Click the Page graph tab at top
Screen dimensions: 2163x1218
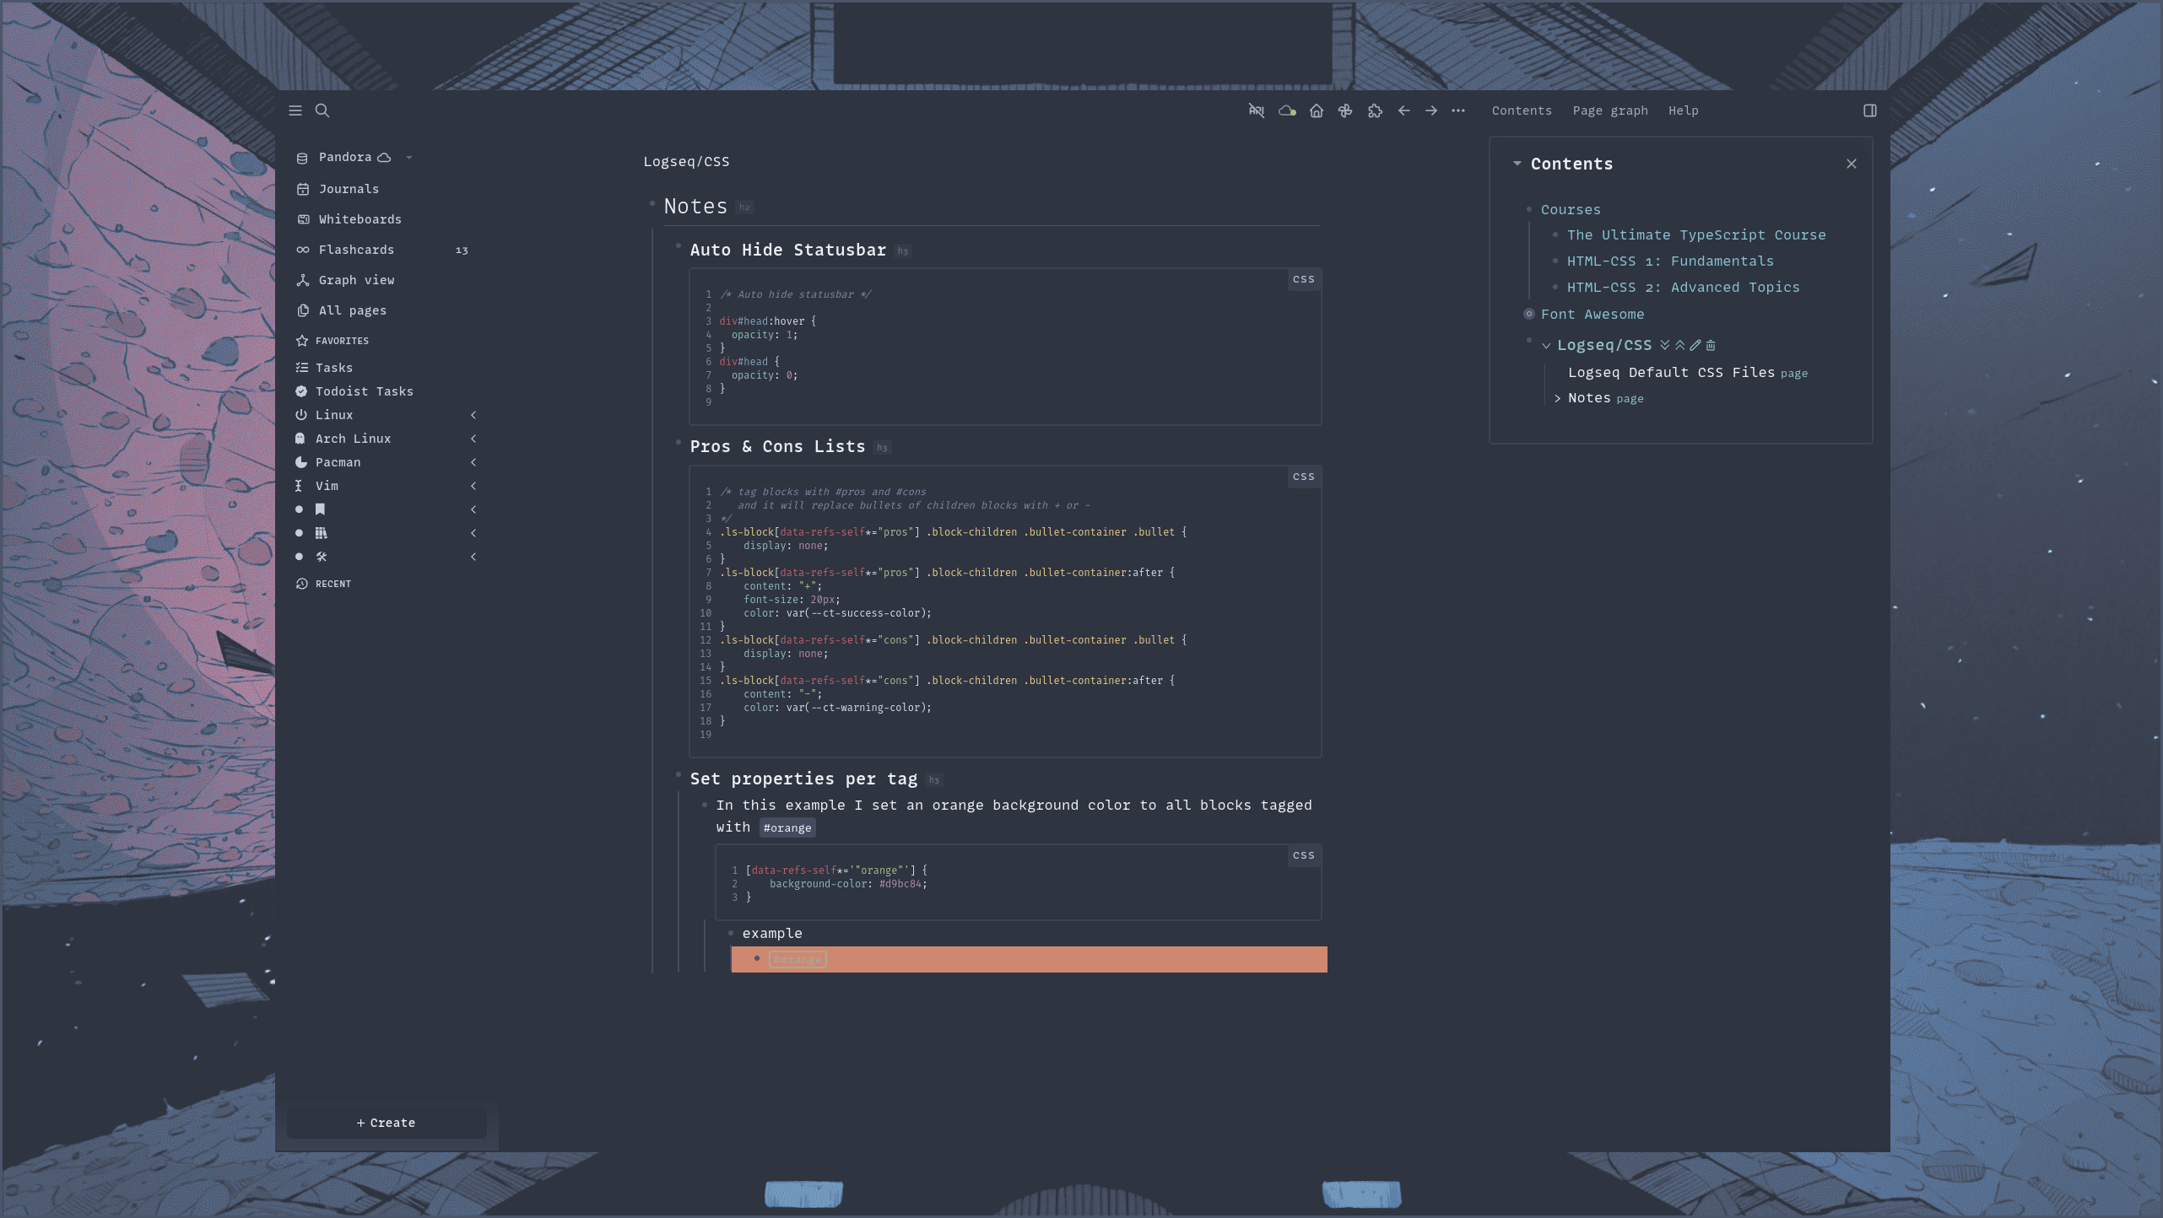coord(1610,110)
